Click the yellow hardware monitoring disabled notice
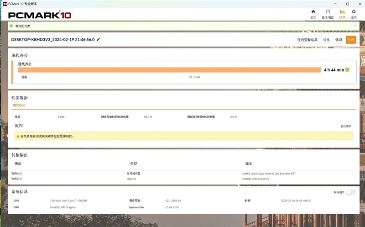This screenshot has width=365, height=227. [x=184, y=136]
